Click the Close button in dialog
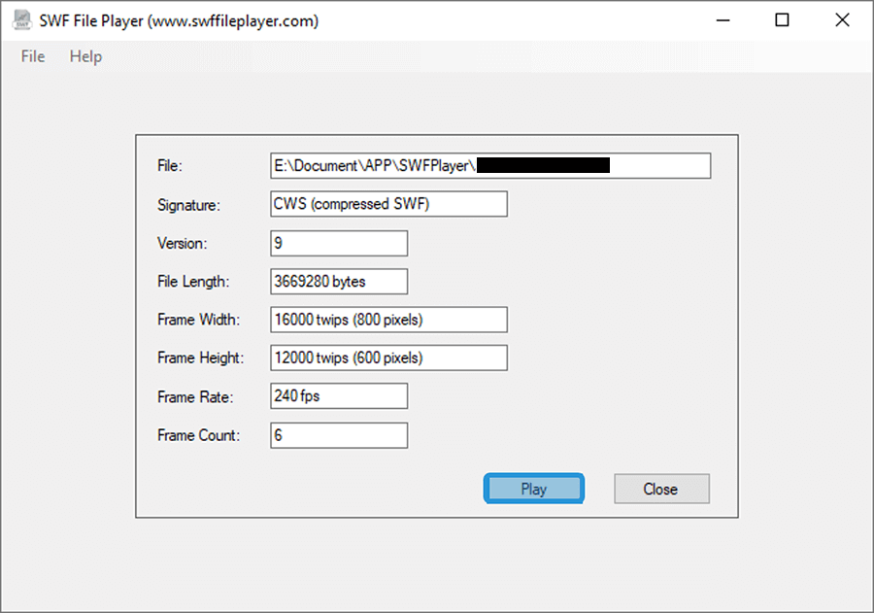The height and width of the screenshot is (613, 874). [661, 489]
